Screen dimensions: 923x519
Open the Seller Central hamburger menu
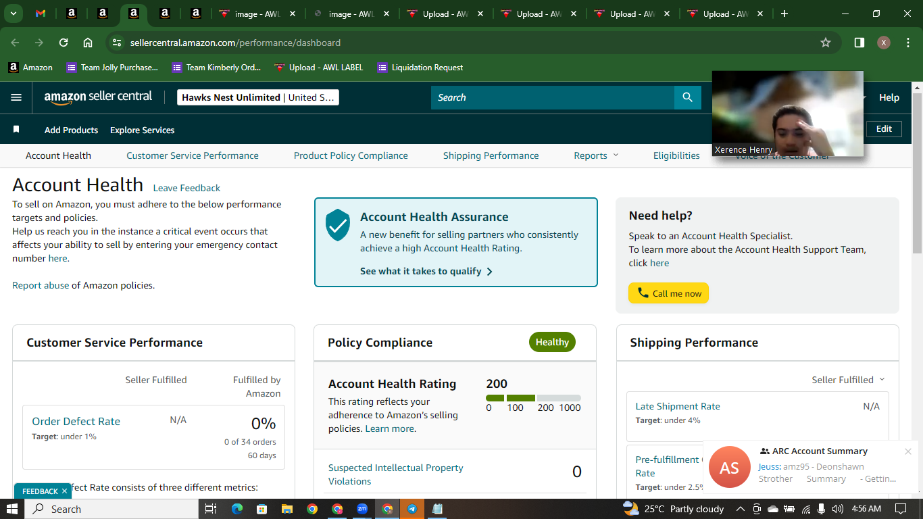(16, 97)
